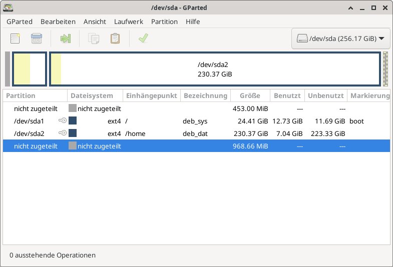This screenshot has height=267, width=393.
Task: Click the Partition column header
Action: coord(35,95)
